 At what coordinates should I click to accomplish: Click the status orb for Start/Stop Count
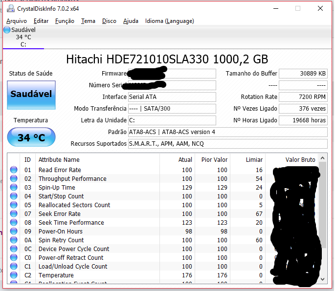tap(14, 196)
